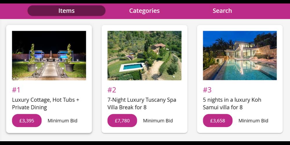Select the £3,658 bid button
This screenshot has width=290, height=145.
point(217,121)
